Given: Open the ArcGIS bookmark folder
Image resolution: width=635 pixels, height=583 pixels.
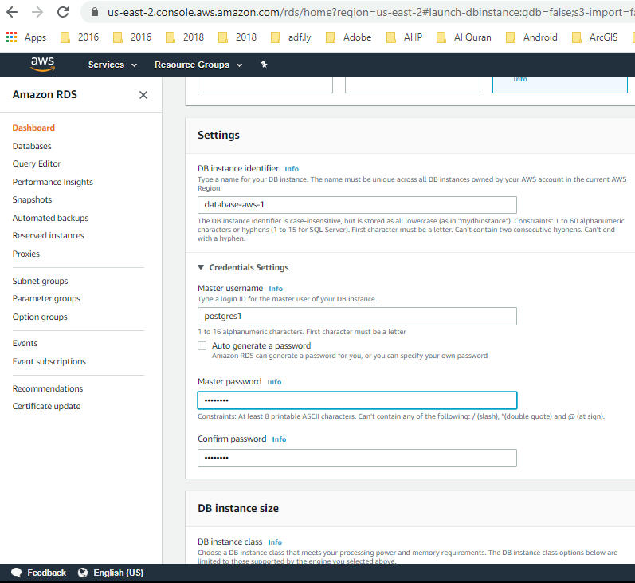Looking at the screenshot, I should tap(594, 37).
